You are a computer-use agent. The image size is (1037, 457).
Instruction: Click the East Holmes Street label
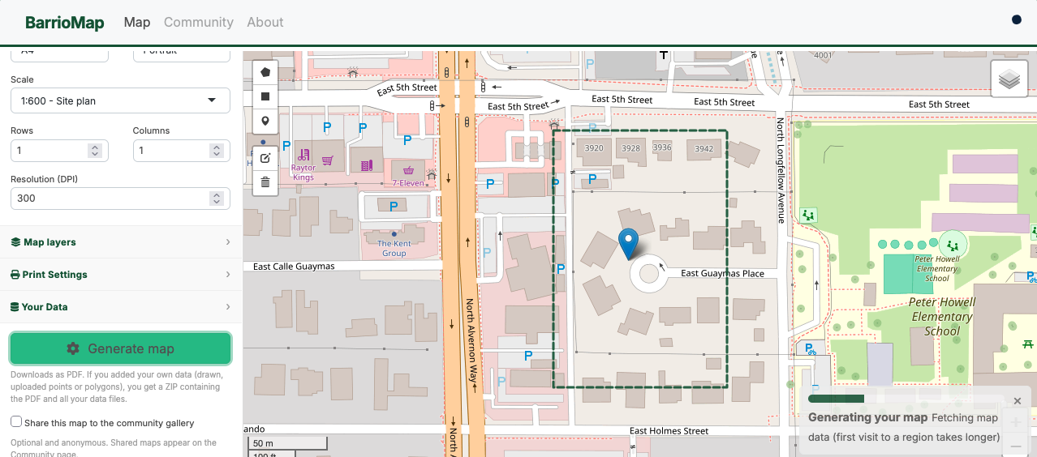(669, 431)
